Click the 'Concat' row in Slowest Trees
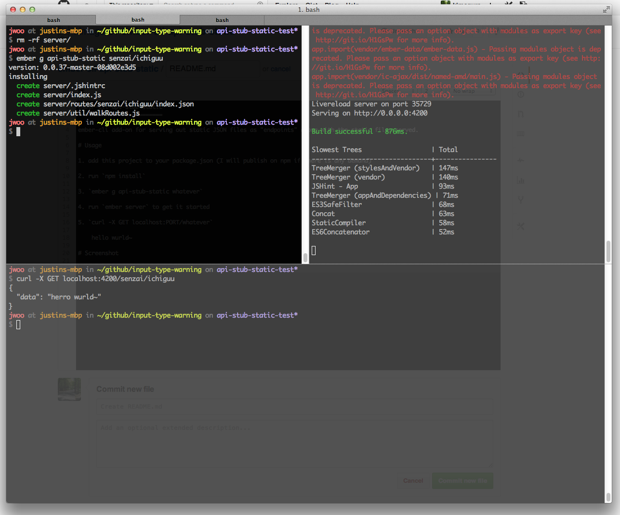 click(383, 214)
